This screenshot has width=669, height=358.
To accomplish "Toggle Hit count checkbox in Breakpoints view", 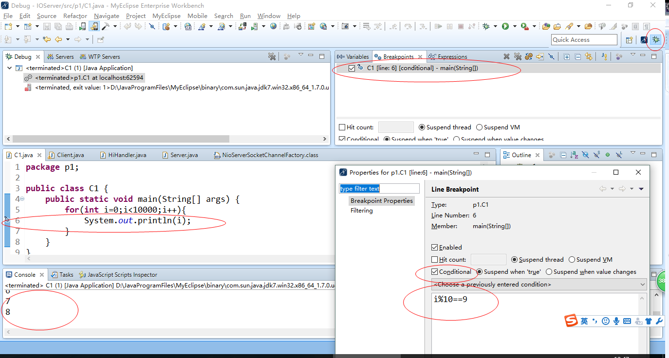I will [x=342, y=127].
